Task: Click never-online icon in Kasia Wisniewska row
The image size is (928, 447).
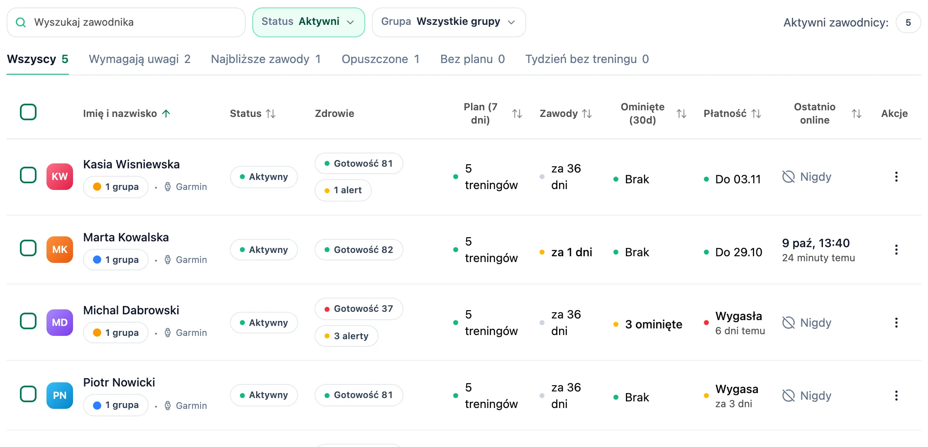Action: tap(788, 177)
